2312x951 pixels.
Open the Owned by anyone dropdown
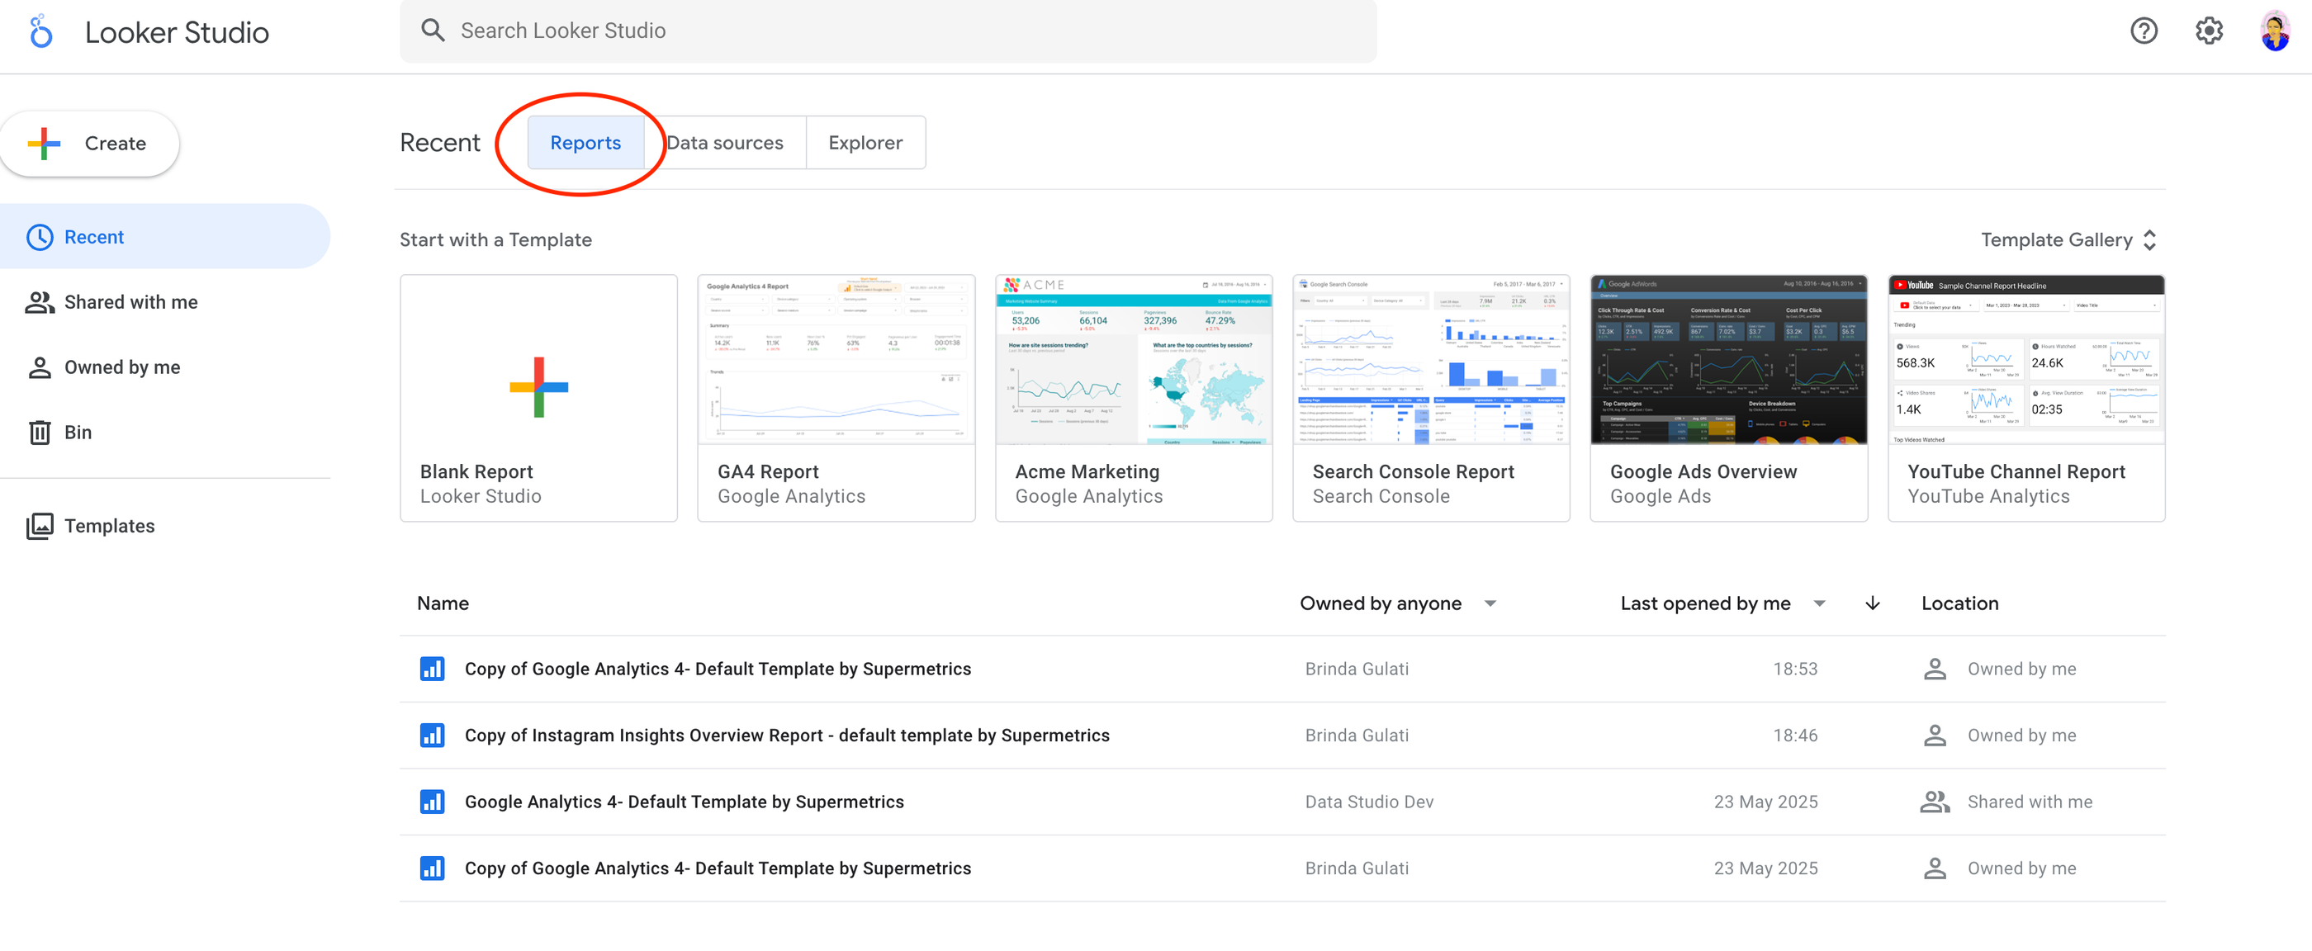click(1396, 603)
